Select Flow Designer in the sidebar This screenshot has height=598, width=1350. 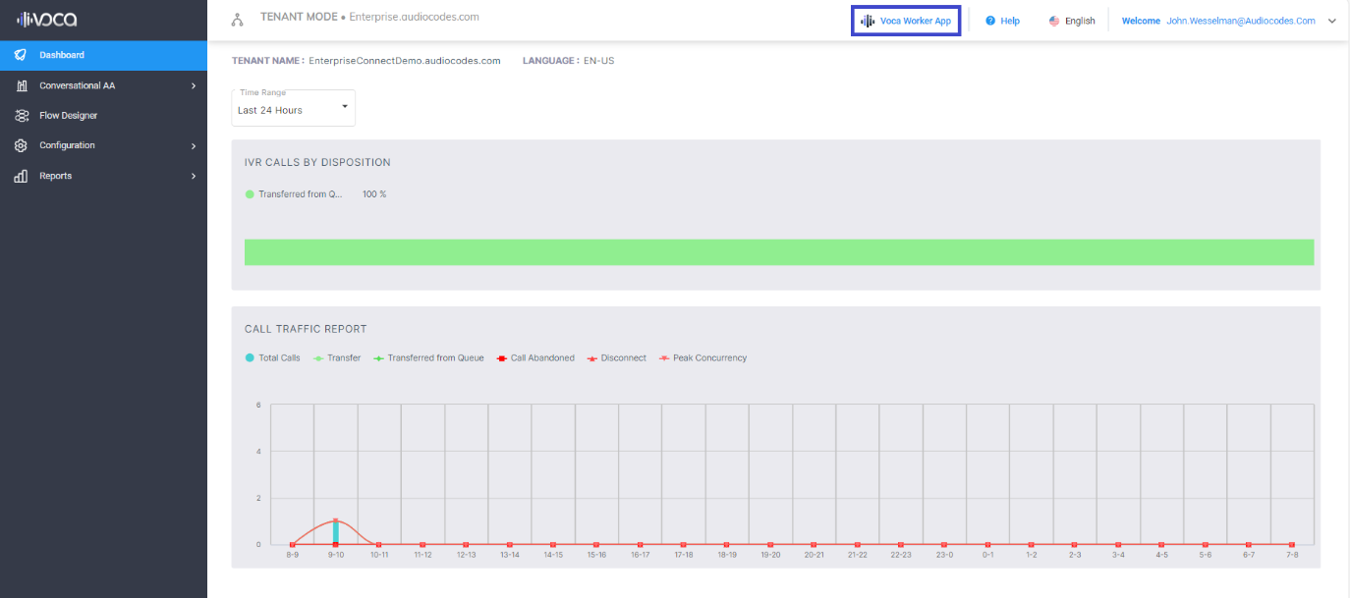(68, 116)
